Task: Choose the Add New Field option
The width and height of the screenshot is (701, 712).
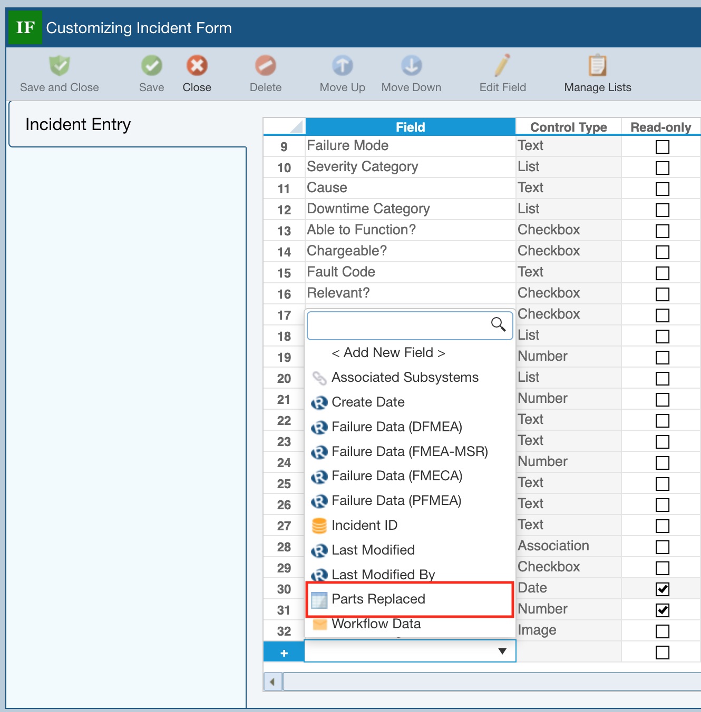Action: point(388,353)
